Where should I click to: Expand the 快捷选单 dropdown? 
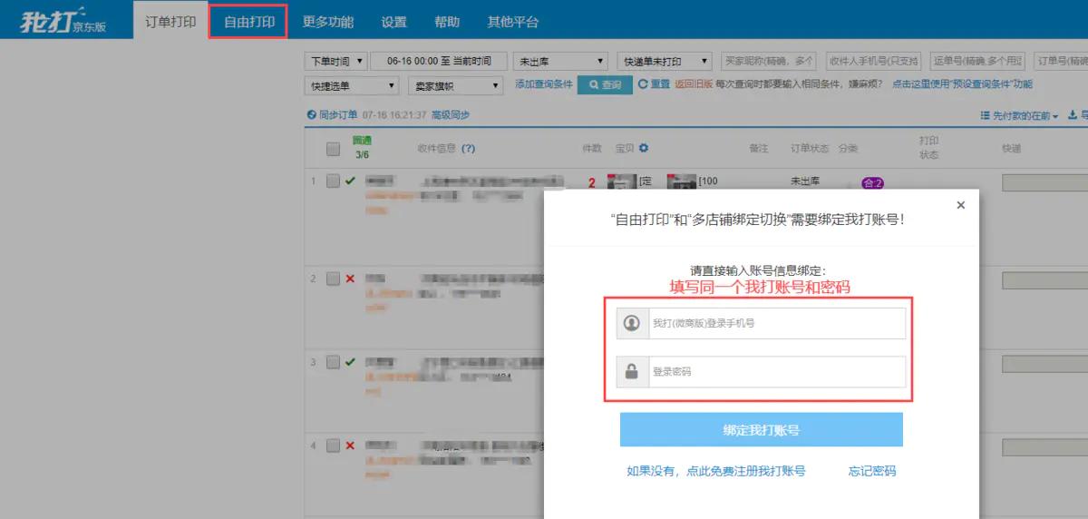point(353,85)
